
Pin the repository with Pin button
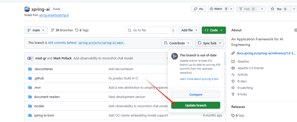(x=198, y=9)
